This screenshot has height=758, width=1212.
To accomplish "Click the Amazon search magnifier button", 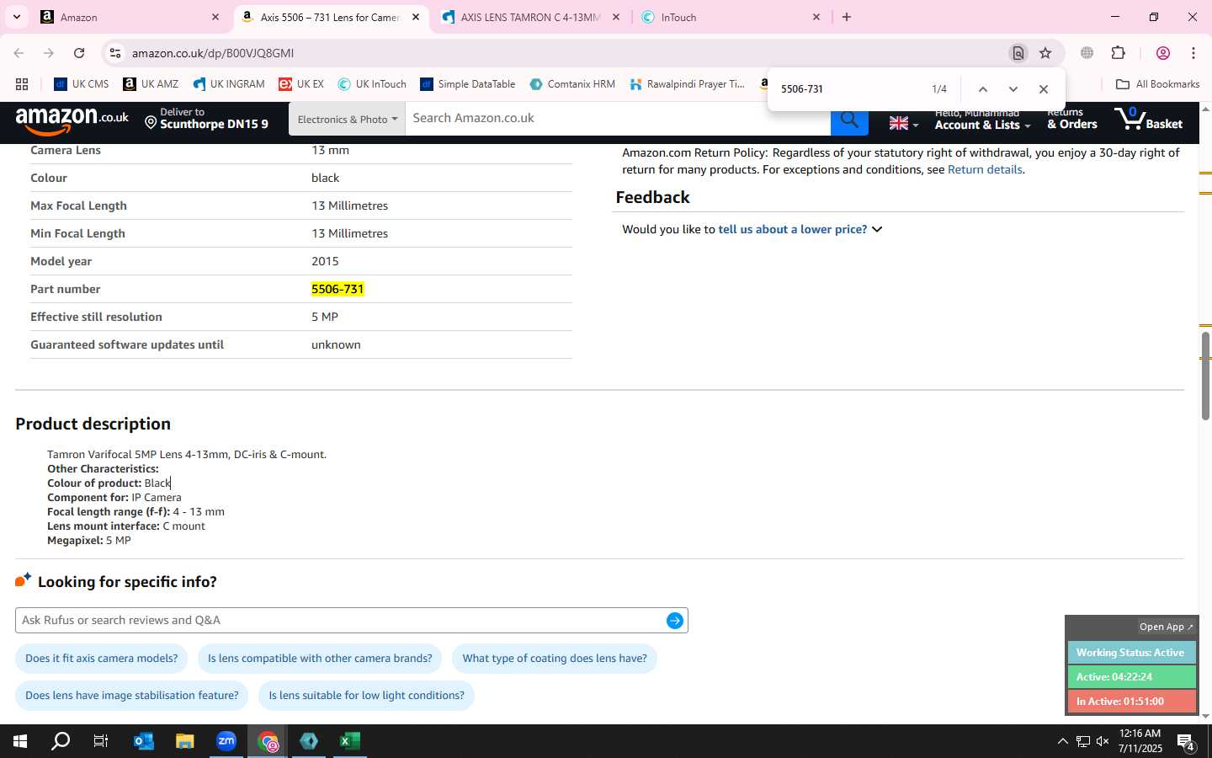I will [x=849, y=120].
